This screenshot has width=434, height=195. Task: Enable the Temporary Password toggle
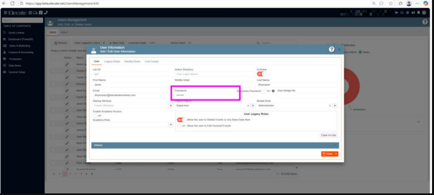point(267,91)
